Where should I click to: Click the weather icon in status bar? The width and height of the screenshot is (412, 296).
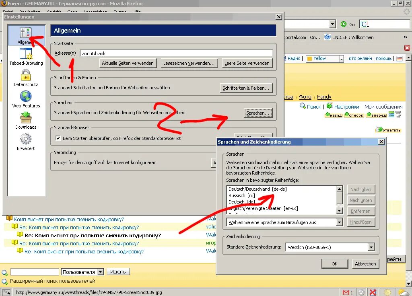point(403,292)
